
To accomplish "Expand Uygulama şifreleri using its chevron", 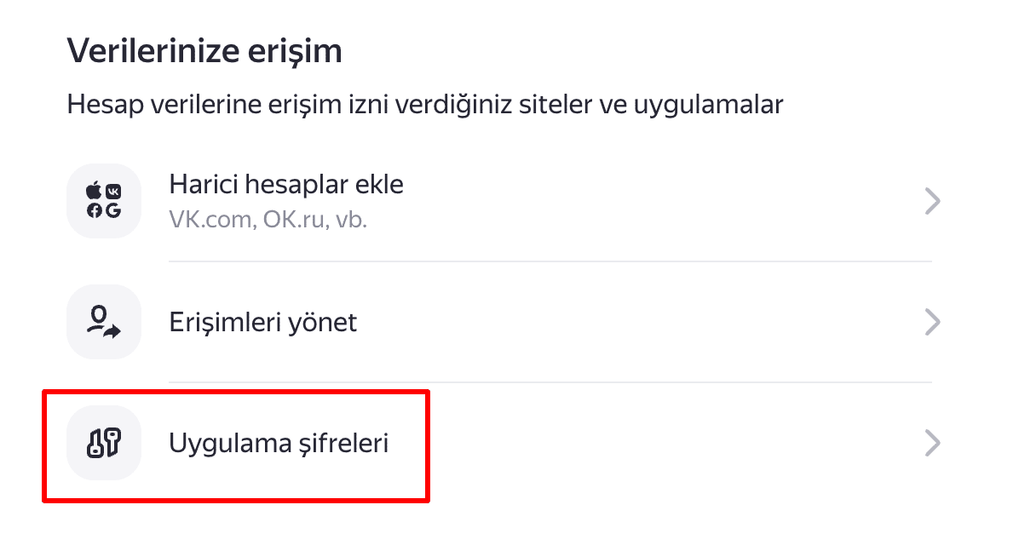I will 932,443.
